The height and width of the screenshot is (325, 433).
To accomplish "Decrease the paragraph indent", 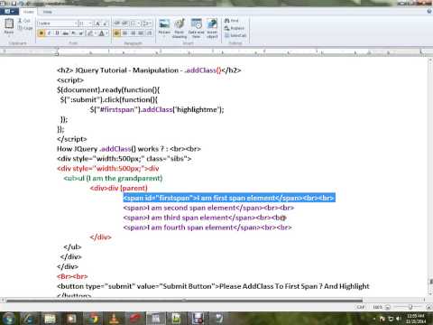I will click(117, 23).
